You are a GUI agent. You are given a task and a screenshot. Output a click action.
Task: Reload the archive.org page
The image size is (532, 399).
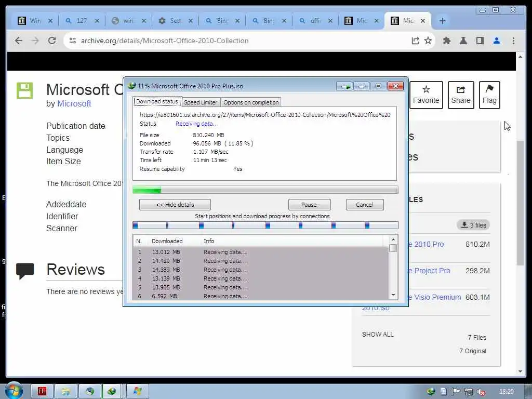pyautogui.click(x=51, y=41)
